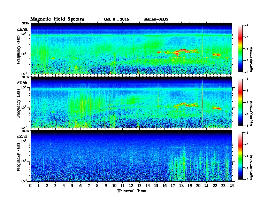Click the "-2" value on the dH/dt color bar
Viewport: 276px width, 213px height.
point(247,25)
